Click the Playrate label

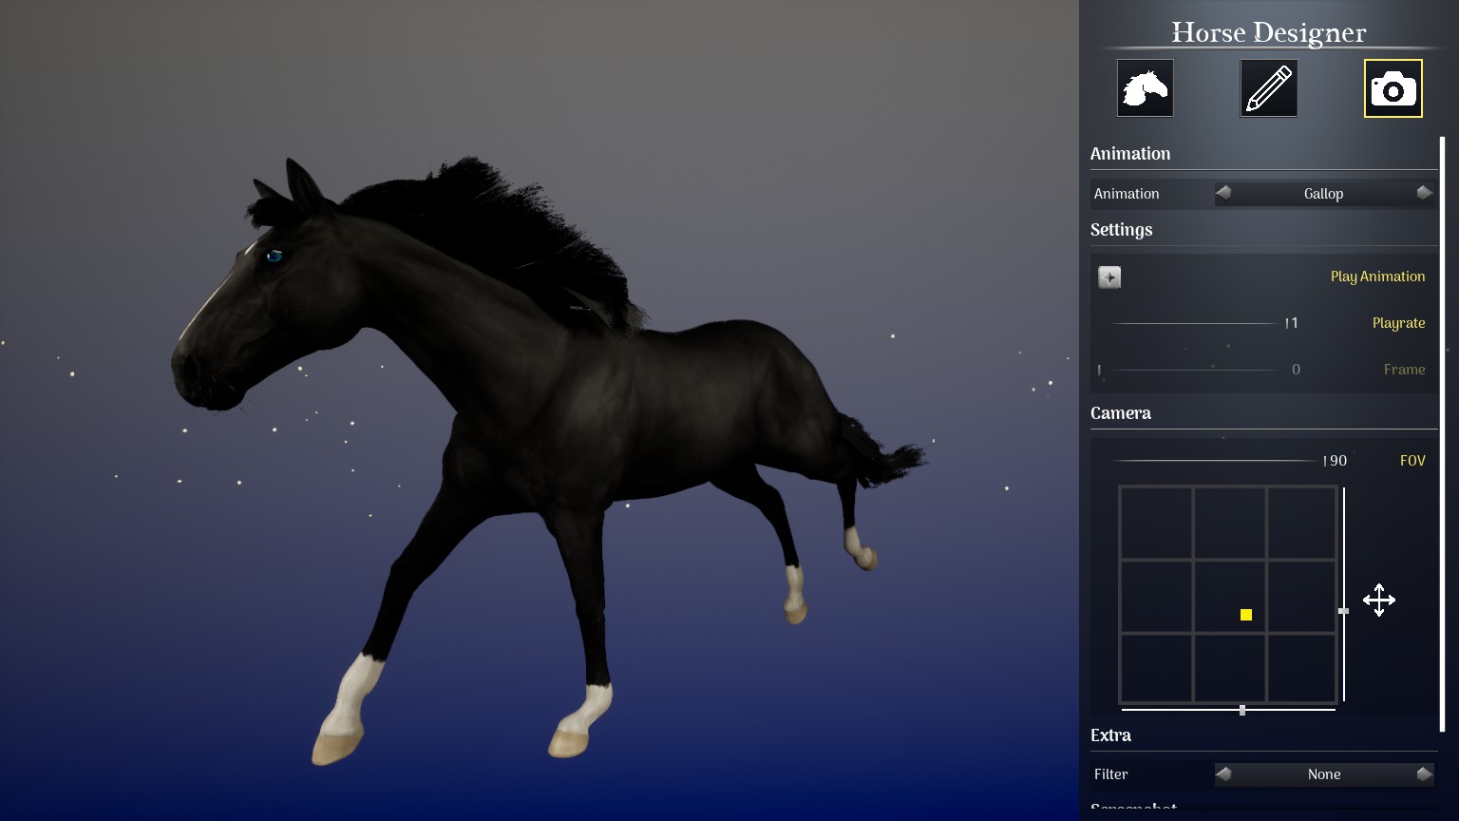(1399, 323)
